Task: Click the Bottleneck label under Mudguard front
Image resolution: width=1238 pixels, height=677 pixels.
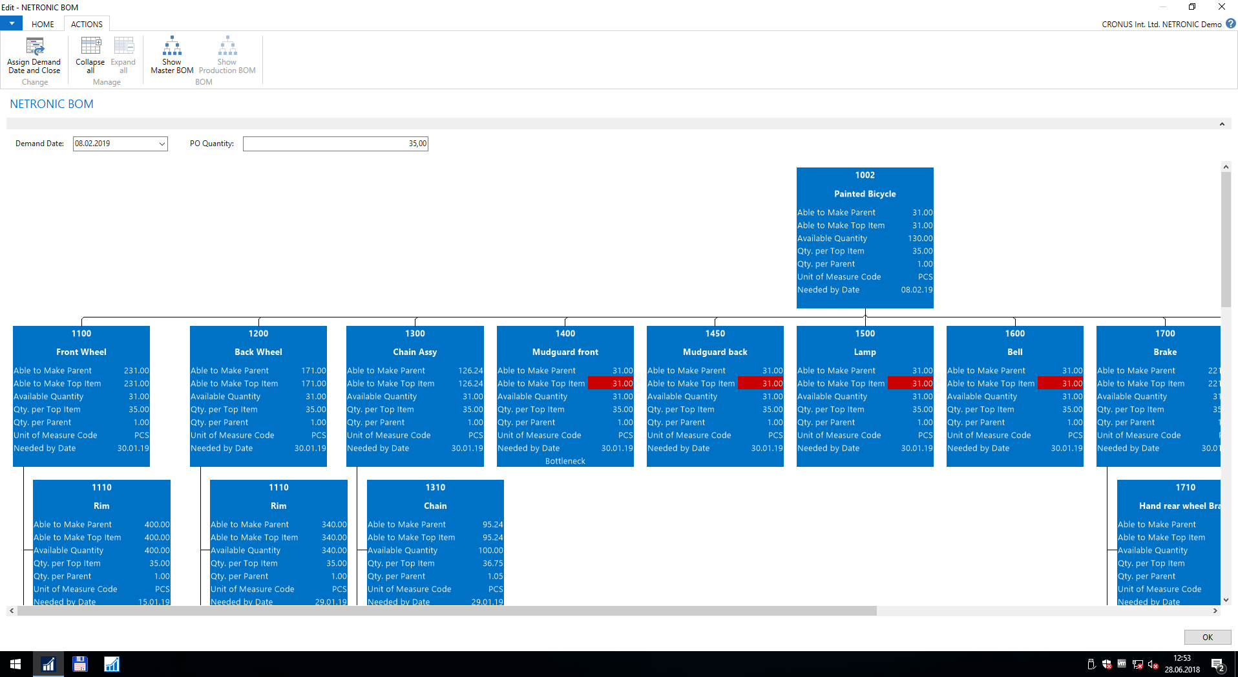Action: pyautogui.click(x=565, y=461)
